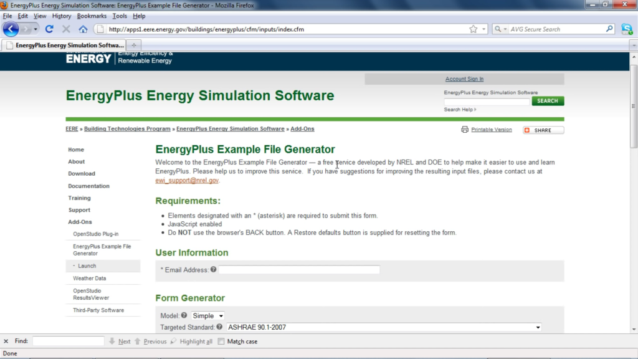Go to the Home page icon
This screenshot has height=359, width=638.
pos(83,29)
